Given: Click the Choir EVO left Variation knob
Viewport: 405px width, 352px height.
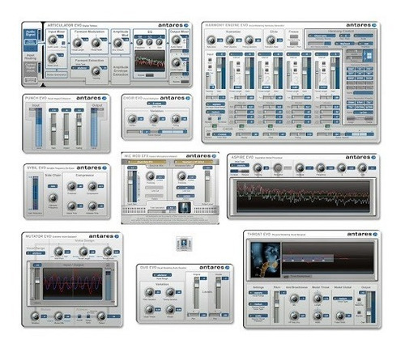Looking at the screenshot, I should 132,119.
